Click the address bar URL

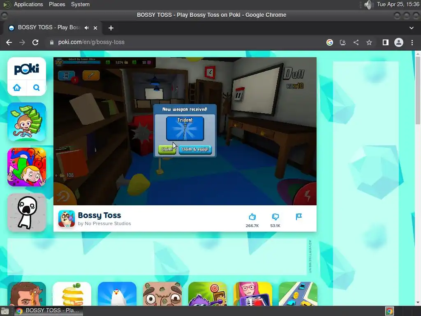coord(91,42)
